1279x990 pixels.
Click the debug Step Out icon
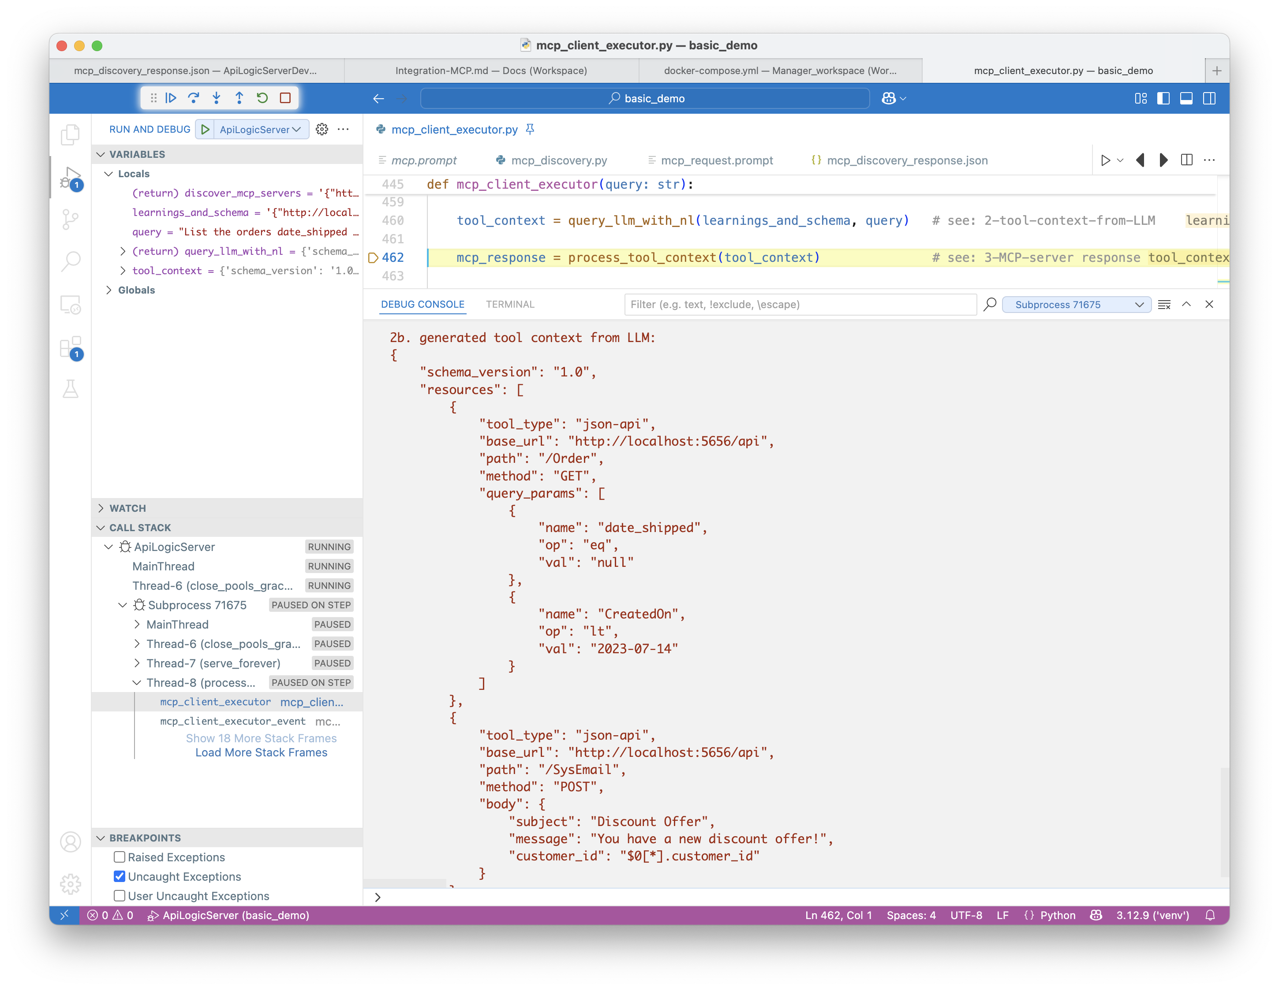pos(239,98)
